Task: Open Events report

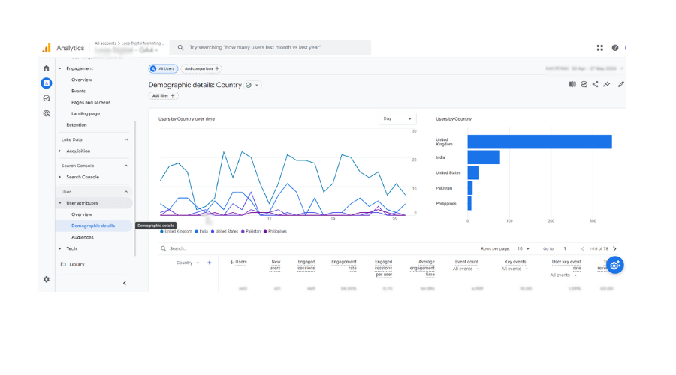Action: pos(78,91)
